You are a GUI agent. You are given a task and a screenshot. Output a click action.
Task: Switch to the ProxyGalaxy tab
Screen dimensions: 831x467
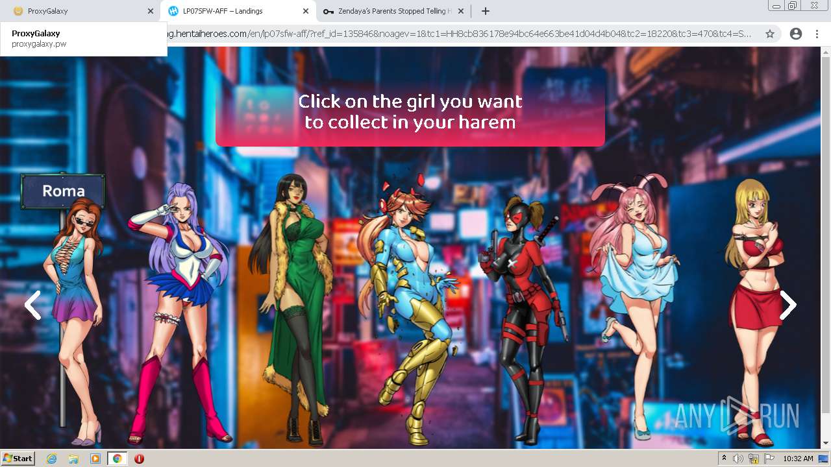[x=78, y=11]
